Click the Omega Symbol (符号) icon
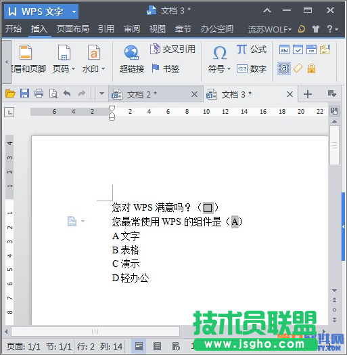This screenshot has height=355, width=347. click(220, 53)
